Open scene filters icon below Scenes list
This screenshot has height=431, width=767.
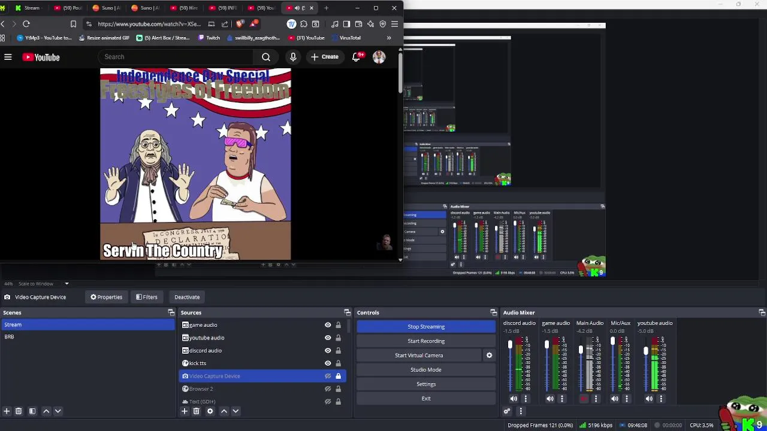pyautogui.click(x=32, y=411)
